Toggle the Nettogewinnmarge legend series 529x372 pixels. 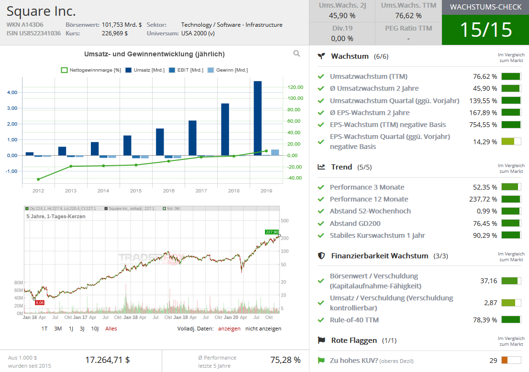(x=91, y=70)
